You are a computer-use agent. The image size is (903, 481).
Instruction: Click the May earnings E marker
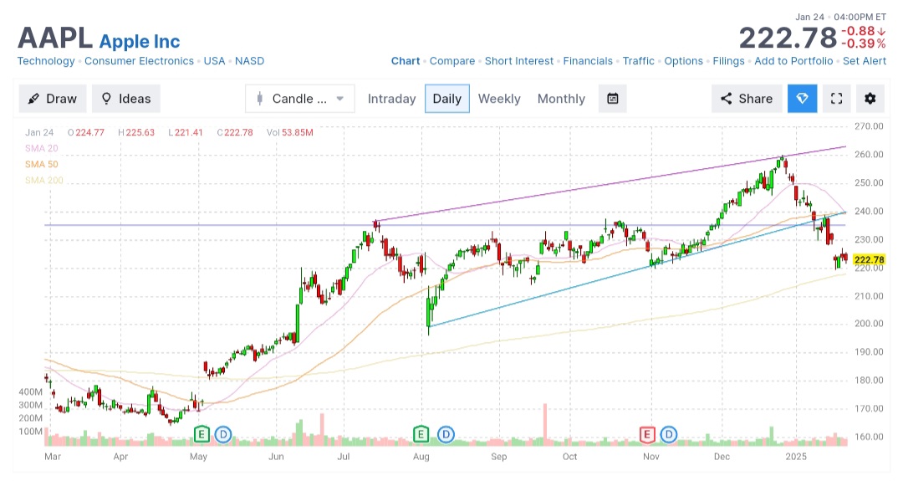point(202,434)
